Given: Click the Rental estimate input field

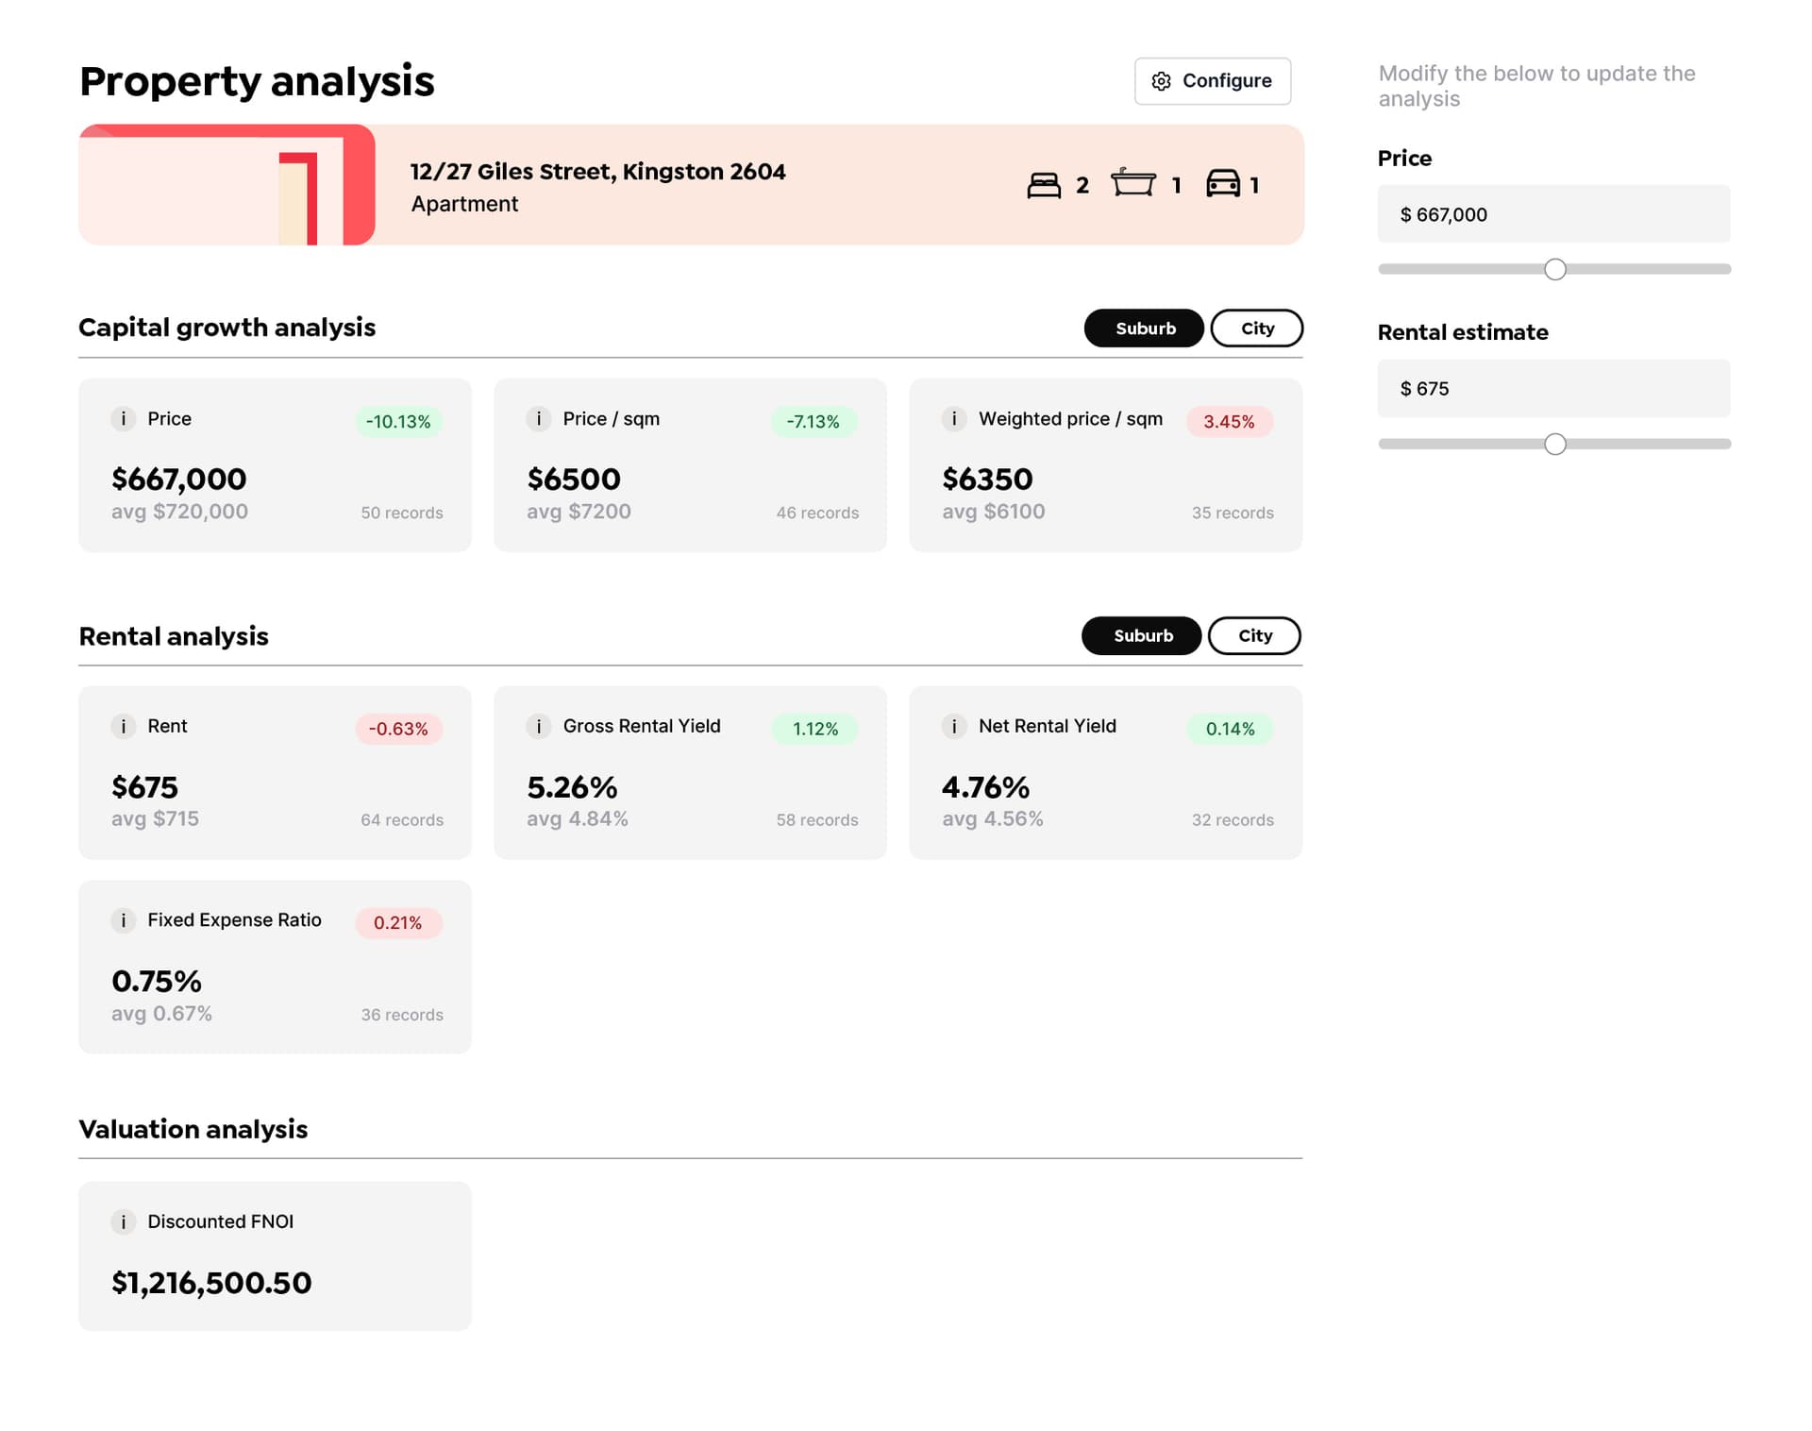Looking at the screenshot, I should [x=1552, y=389].
